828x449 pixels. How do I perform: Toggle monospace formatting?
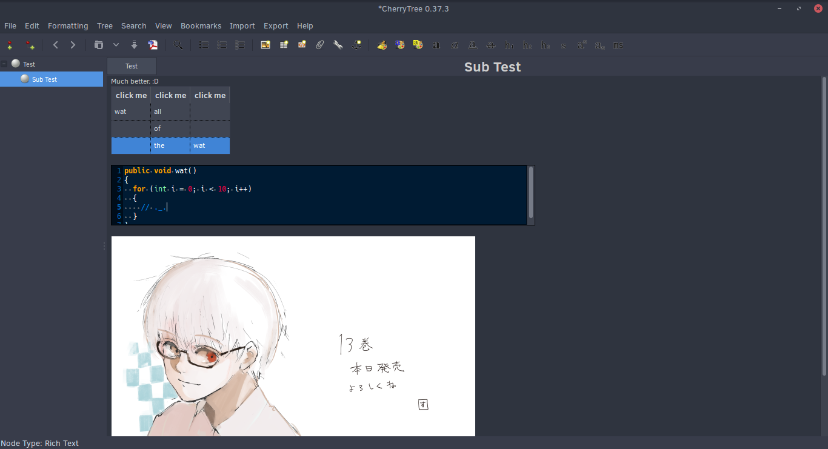point(618,45)
